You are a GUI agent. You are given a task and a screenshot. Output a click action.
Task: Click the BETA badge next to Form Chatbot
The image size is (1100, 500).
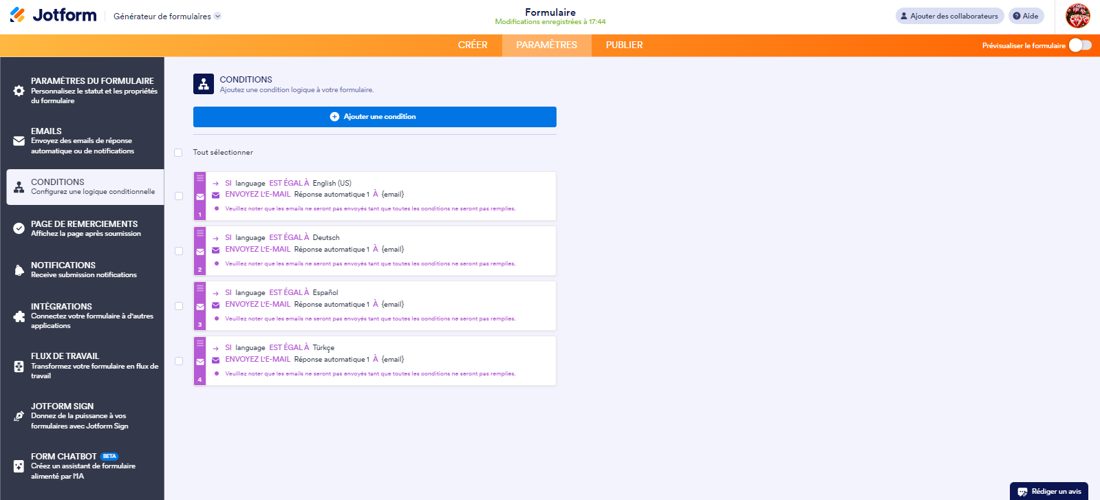pyautogui.click(x=109, y=457)
